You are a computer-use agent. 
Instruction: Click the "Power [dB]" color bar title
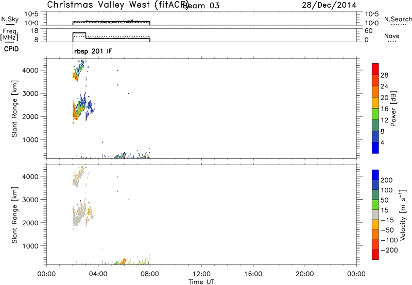click(393, 109)
